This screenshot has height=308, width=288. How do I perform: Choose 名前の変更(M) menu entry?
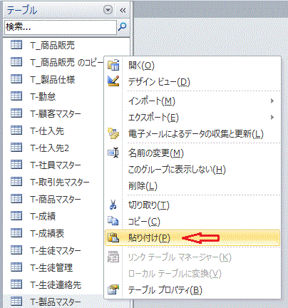192,153
